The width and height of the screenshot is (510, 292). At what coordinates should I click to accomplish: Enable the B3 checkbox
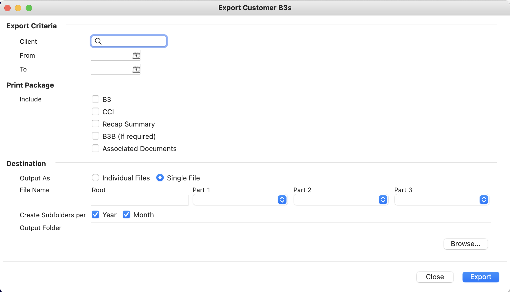(95, 99)
